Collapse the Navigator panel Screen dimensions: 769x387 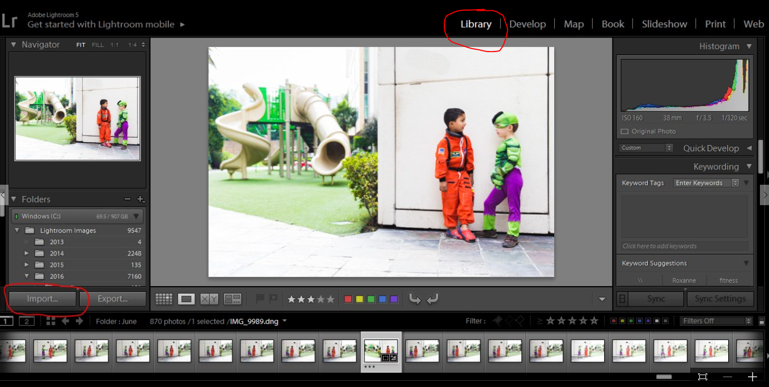[14, 45]
